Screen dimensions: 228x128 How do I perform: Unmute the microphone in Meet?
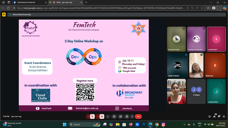(92, 117)
